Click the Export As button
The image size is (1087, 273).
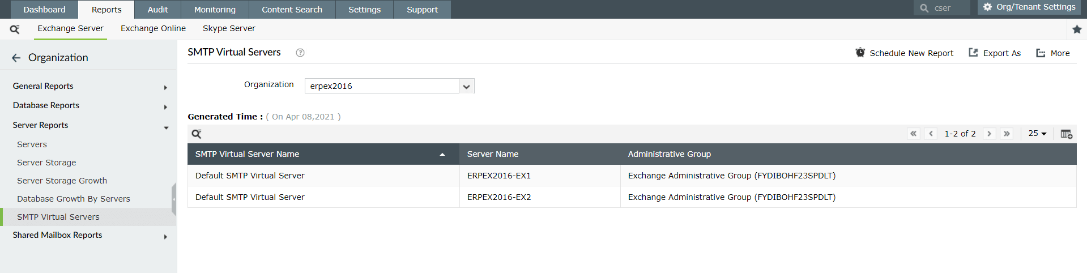point(995,53)
